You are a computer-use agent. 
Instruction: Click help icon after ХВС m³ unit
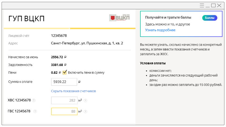pos(86,101)
